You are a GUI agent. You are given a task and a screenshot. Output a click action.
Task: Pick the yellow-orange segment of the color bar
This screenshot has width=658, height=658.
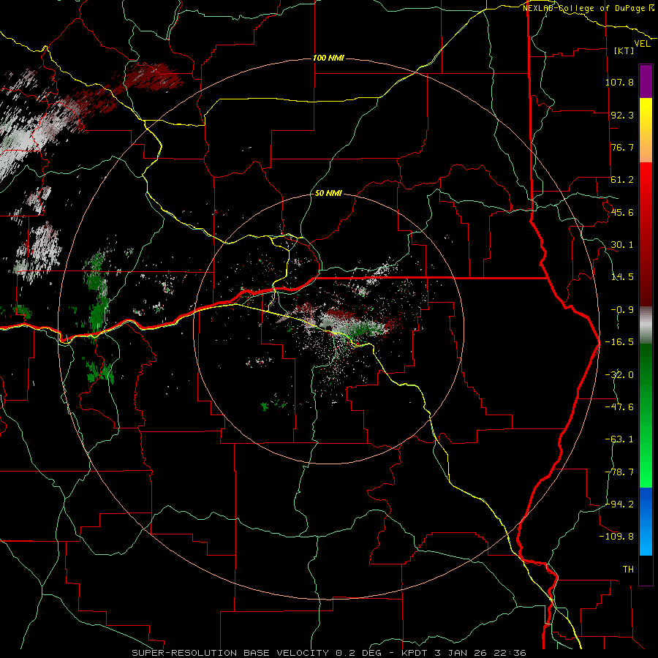[x=646, y=130]
